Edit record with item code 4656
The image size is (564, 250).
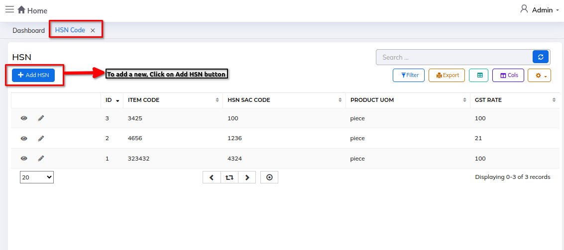tap(41, 138)
